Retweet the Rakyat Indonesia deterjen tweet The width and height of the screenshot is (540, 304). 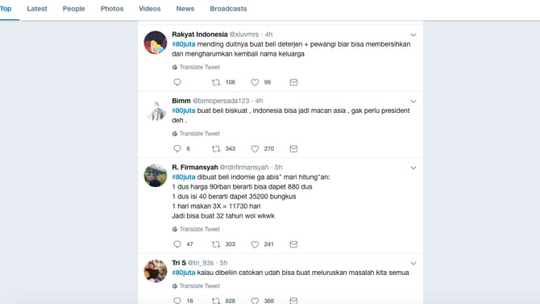(x=216, y=82)
